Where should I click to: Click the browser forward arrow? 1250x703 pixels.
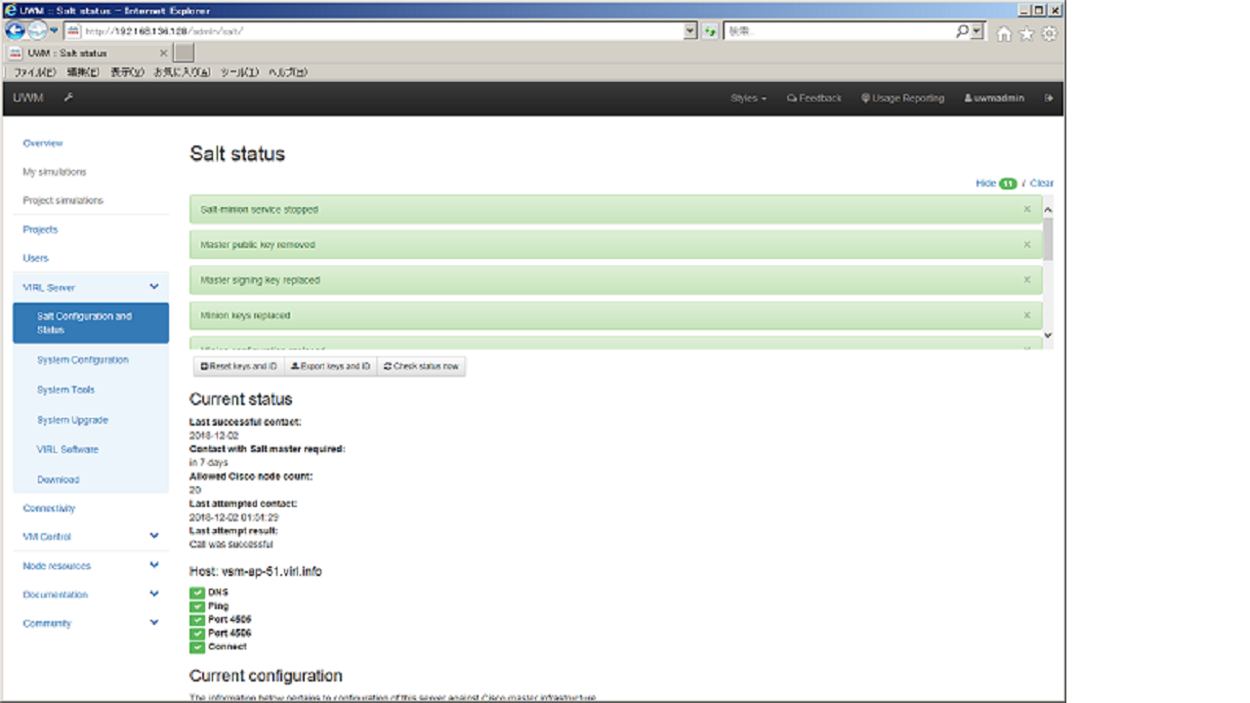(37, 31)
